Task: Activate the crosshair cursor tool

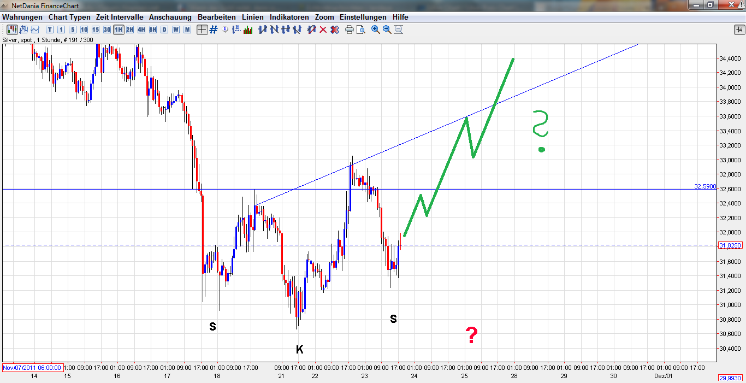Action: click(202, 30)
